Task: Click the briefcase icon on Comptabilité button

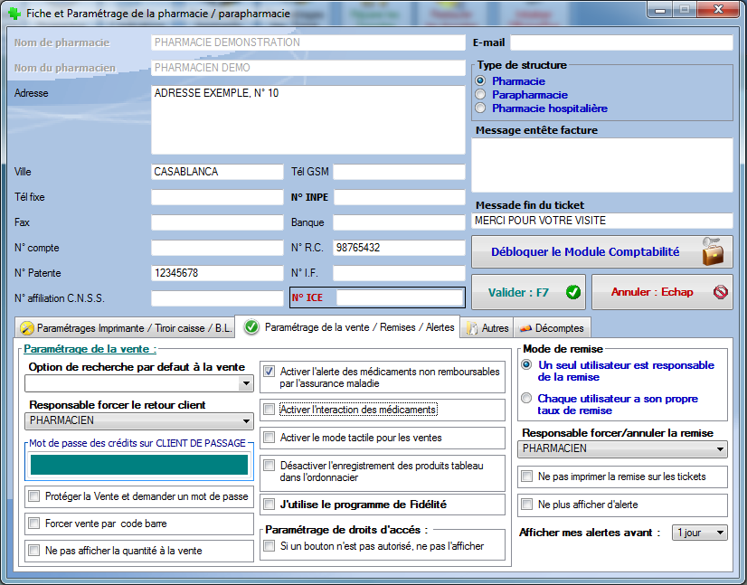Action: click(713, 252)
